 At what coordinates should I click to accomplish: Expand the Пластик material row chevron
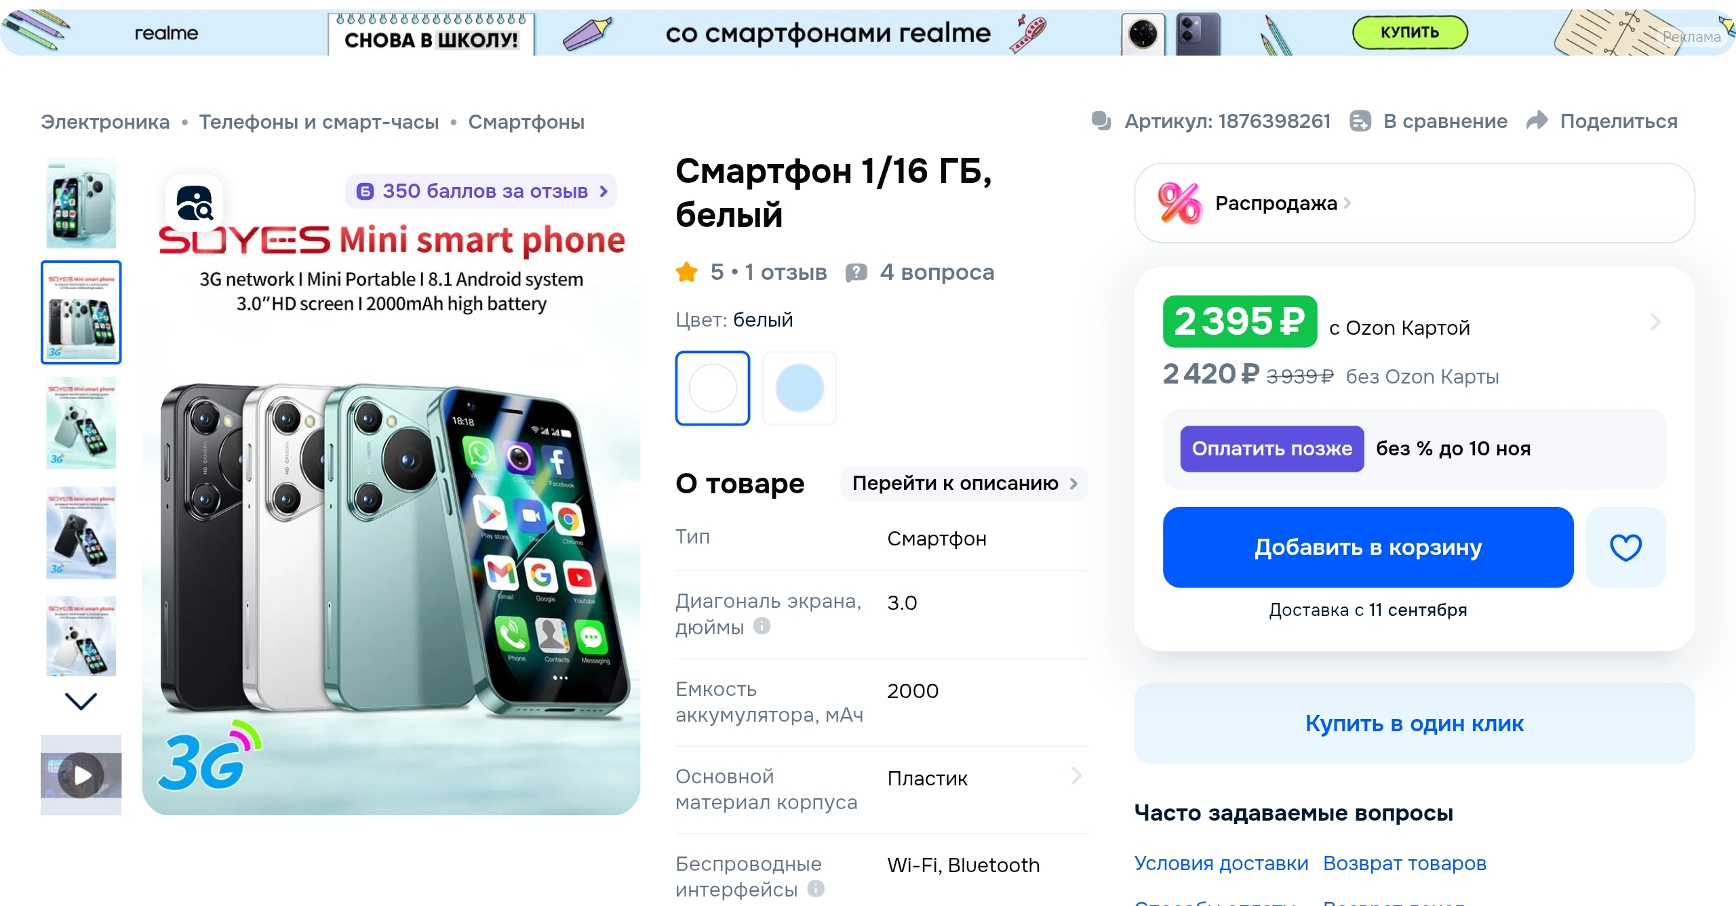1076,776
